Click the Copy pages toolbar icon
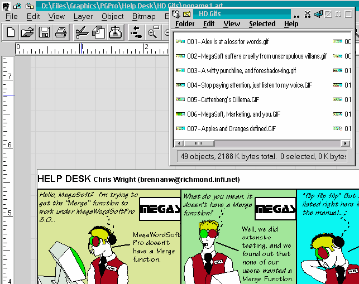 tap(98, 32)
